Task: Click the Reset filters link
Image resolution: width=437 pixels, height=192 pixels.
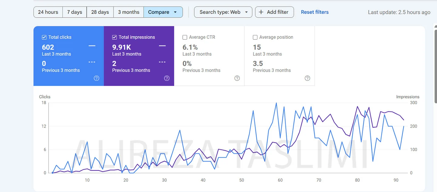Action: tap(315, 12)
